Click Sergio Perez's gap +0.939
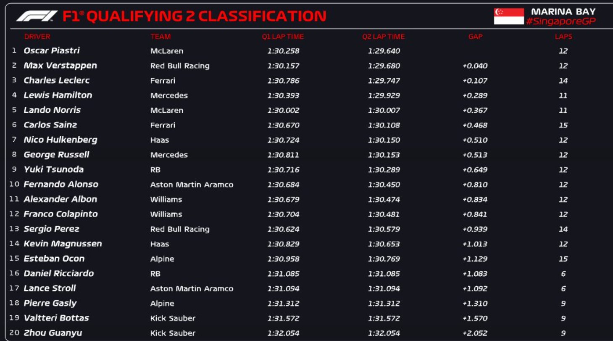Image resolution: width=613 pixels, height=341 pixels. point(475,229)
